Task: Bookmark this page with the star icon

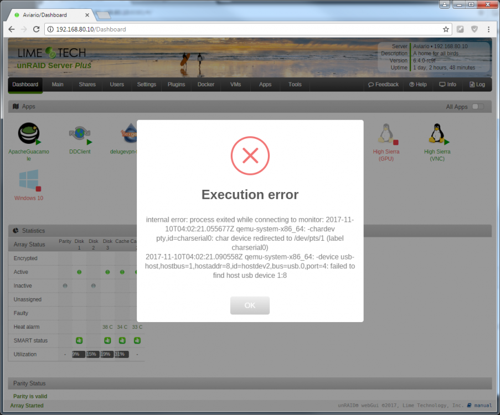Action: click(446, 29)
